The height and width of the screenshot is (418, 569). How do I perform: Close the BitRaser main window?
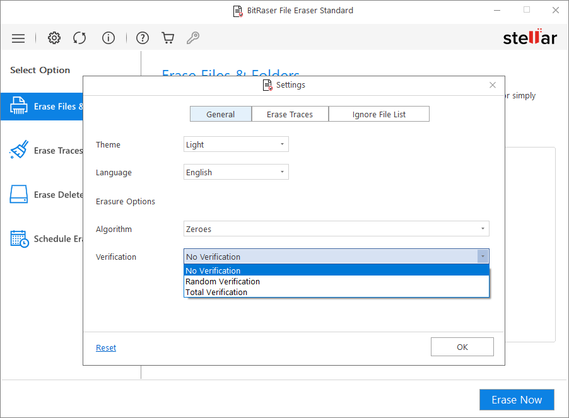[556, 10]
